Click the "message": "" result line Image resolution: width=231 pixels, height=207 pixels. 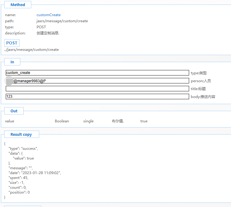pyautogui.click(x=21, y=168)
